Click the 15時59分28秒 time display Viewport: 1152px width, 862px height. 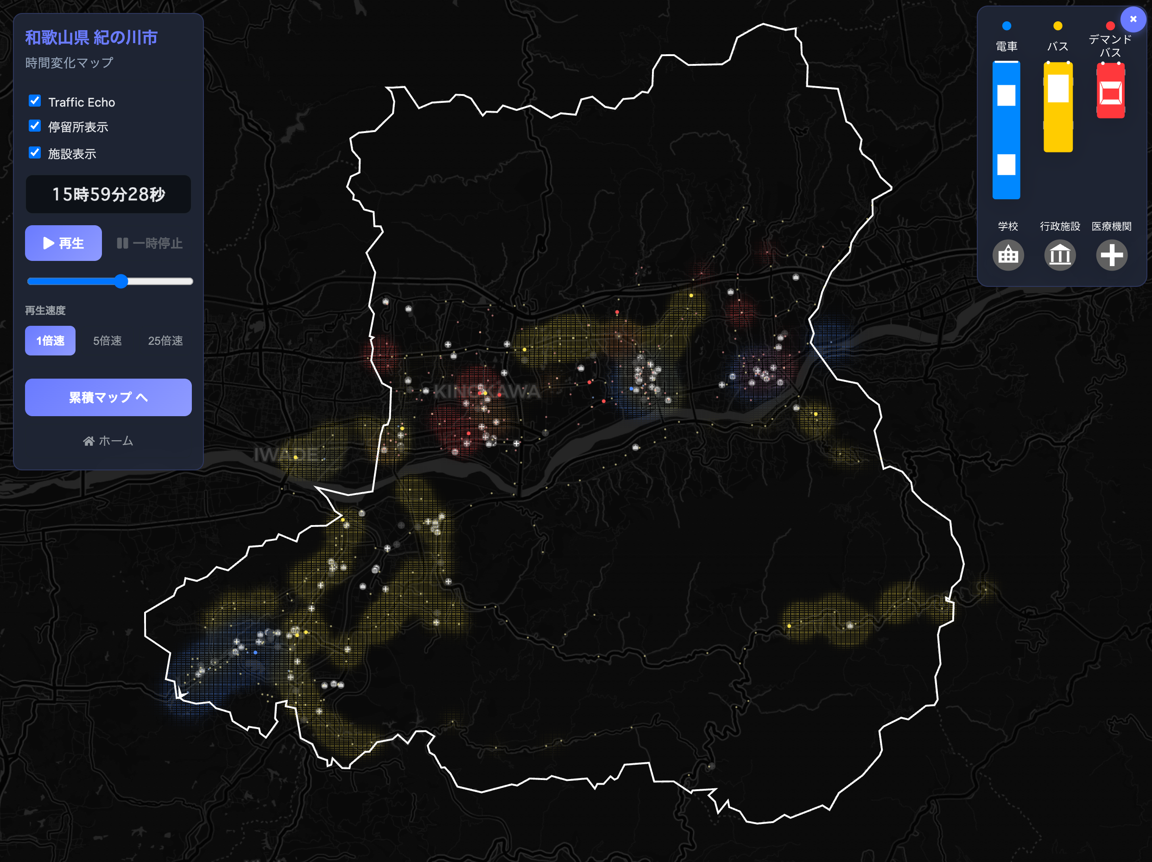(108, 194)
